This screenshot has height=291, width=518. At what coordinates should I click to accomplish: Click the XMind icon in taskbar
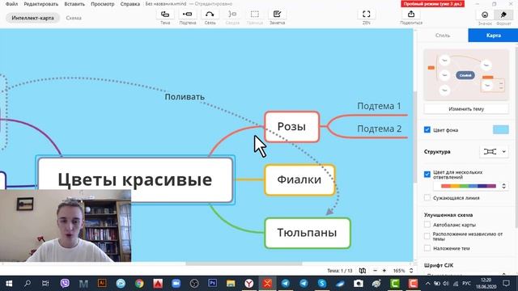click(x=267, y=284)
